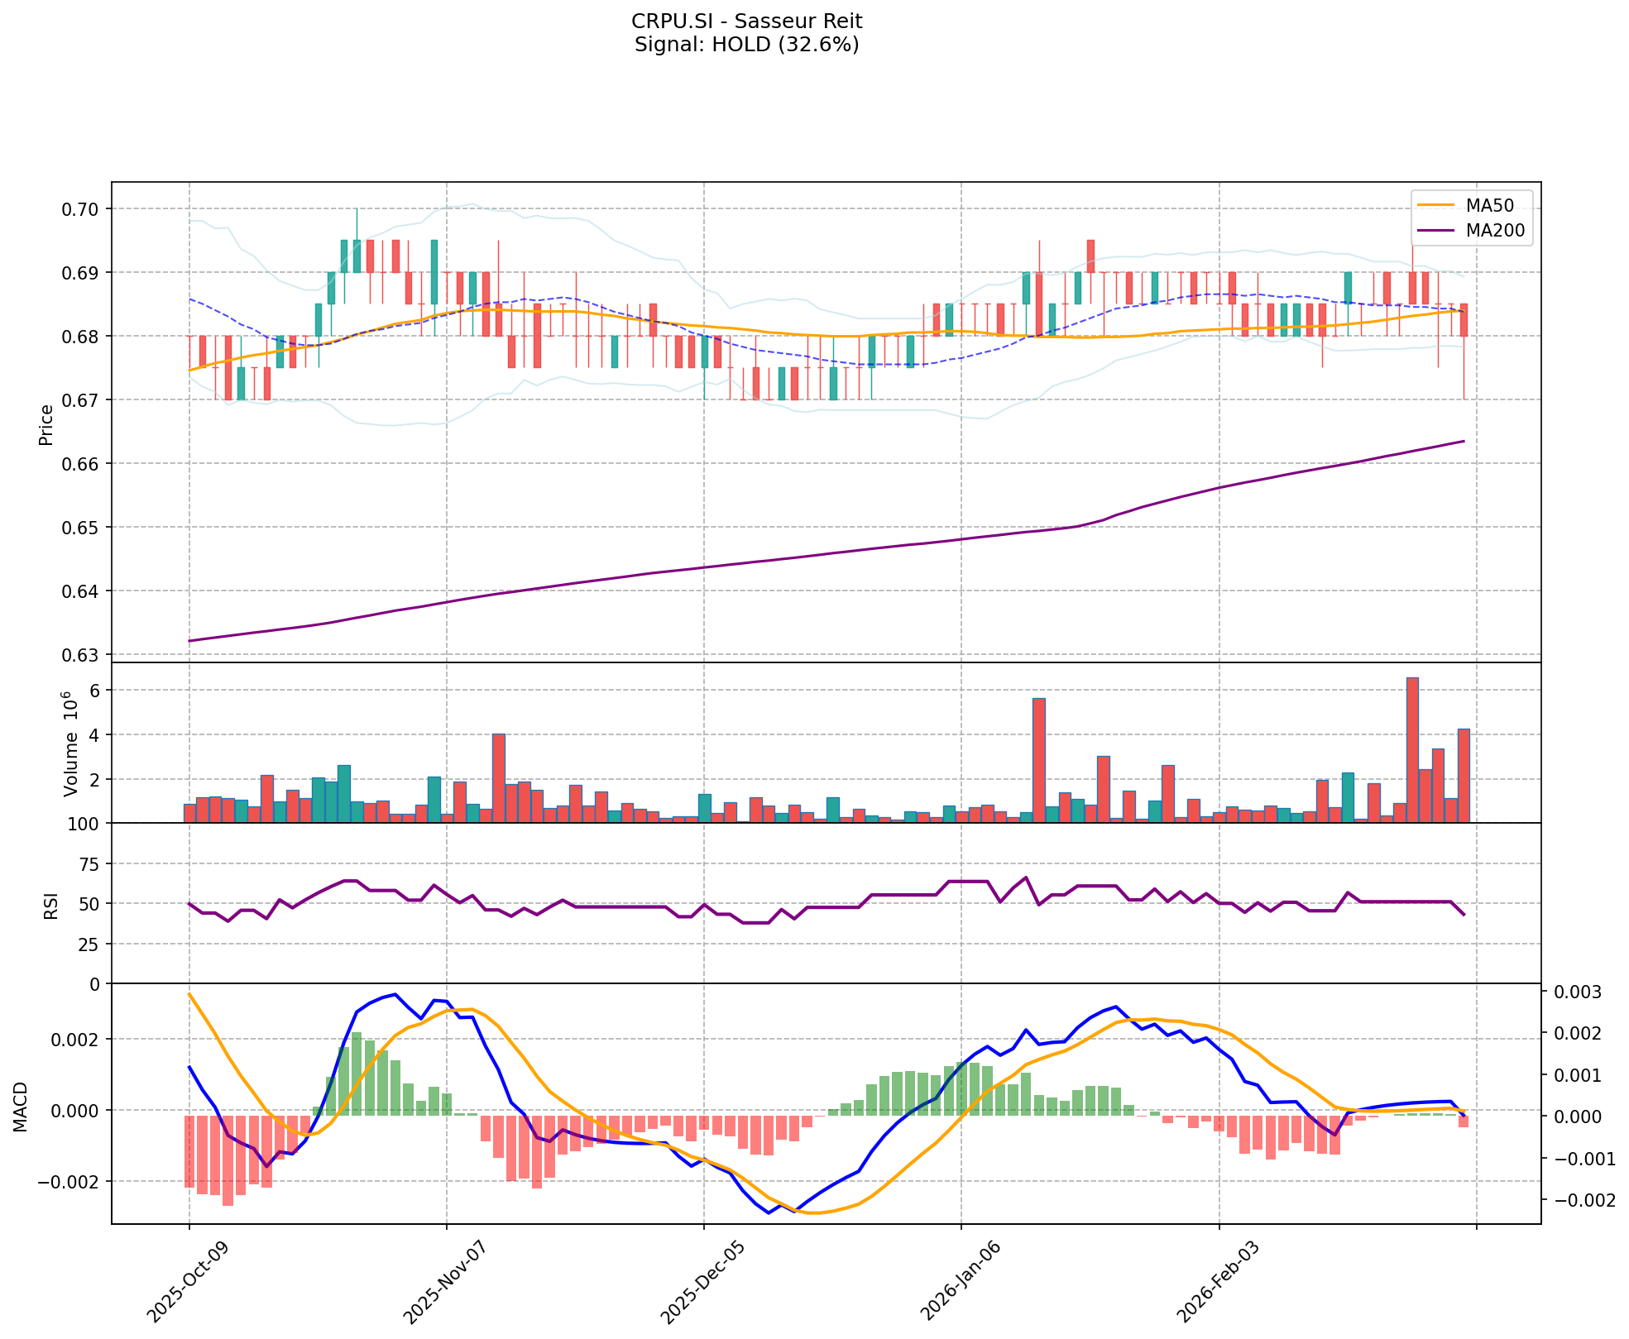Click the Signal: HOLD (32.6%) subtitle
Screen dimensions: 1629x1339
coord(746,45)
